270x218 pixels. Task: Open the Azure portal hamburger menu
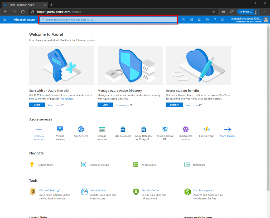click(x=5, y=20)
